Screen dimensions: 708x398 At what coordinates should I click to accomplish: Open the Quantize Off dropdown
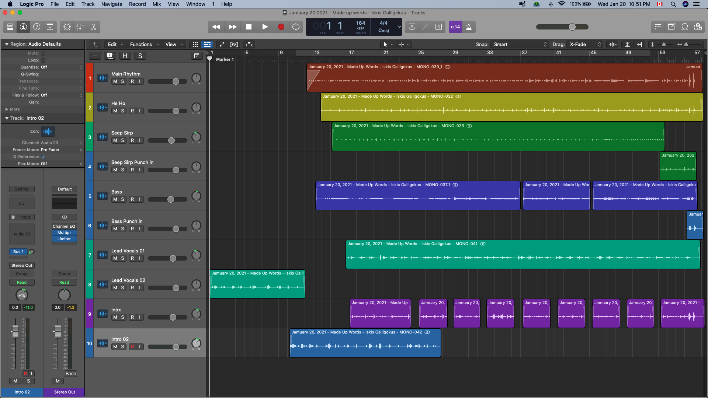click(62, 67)
